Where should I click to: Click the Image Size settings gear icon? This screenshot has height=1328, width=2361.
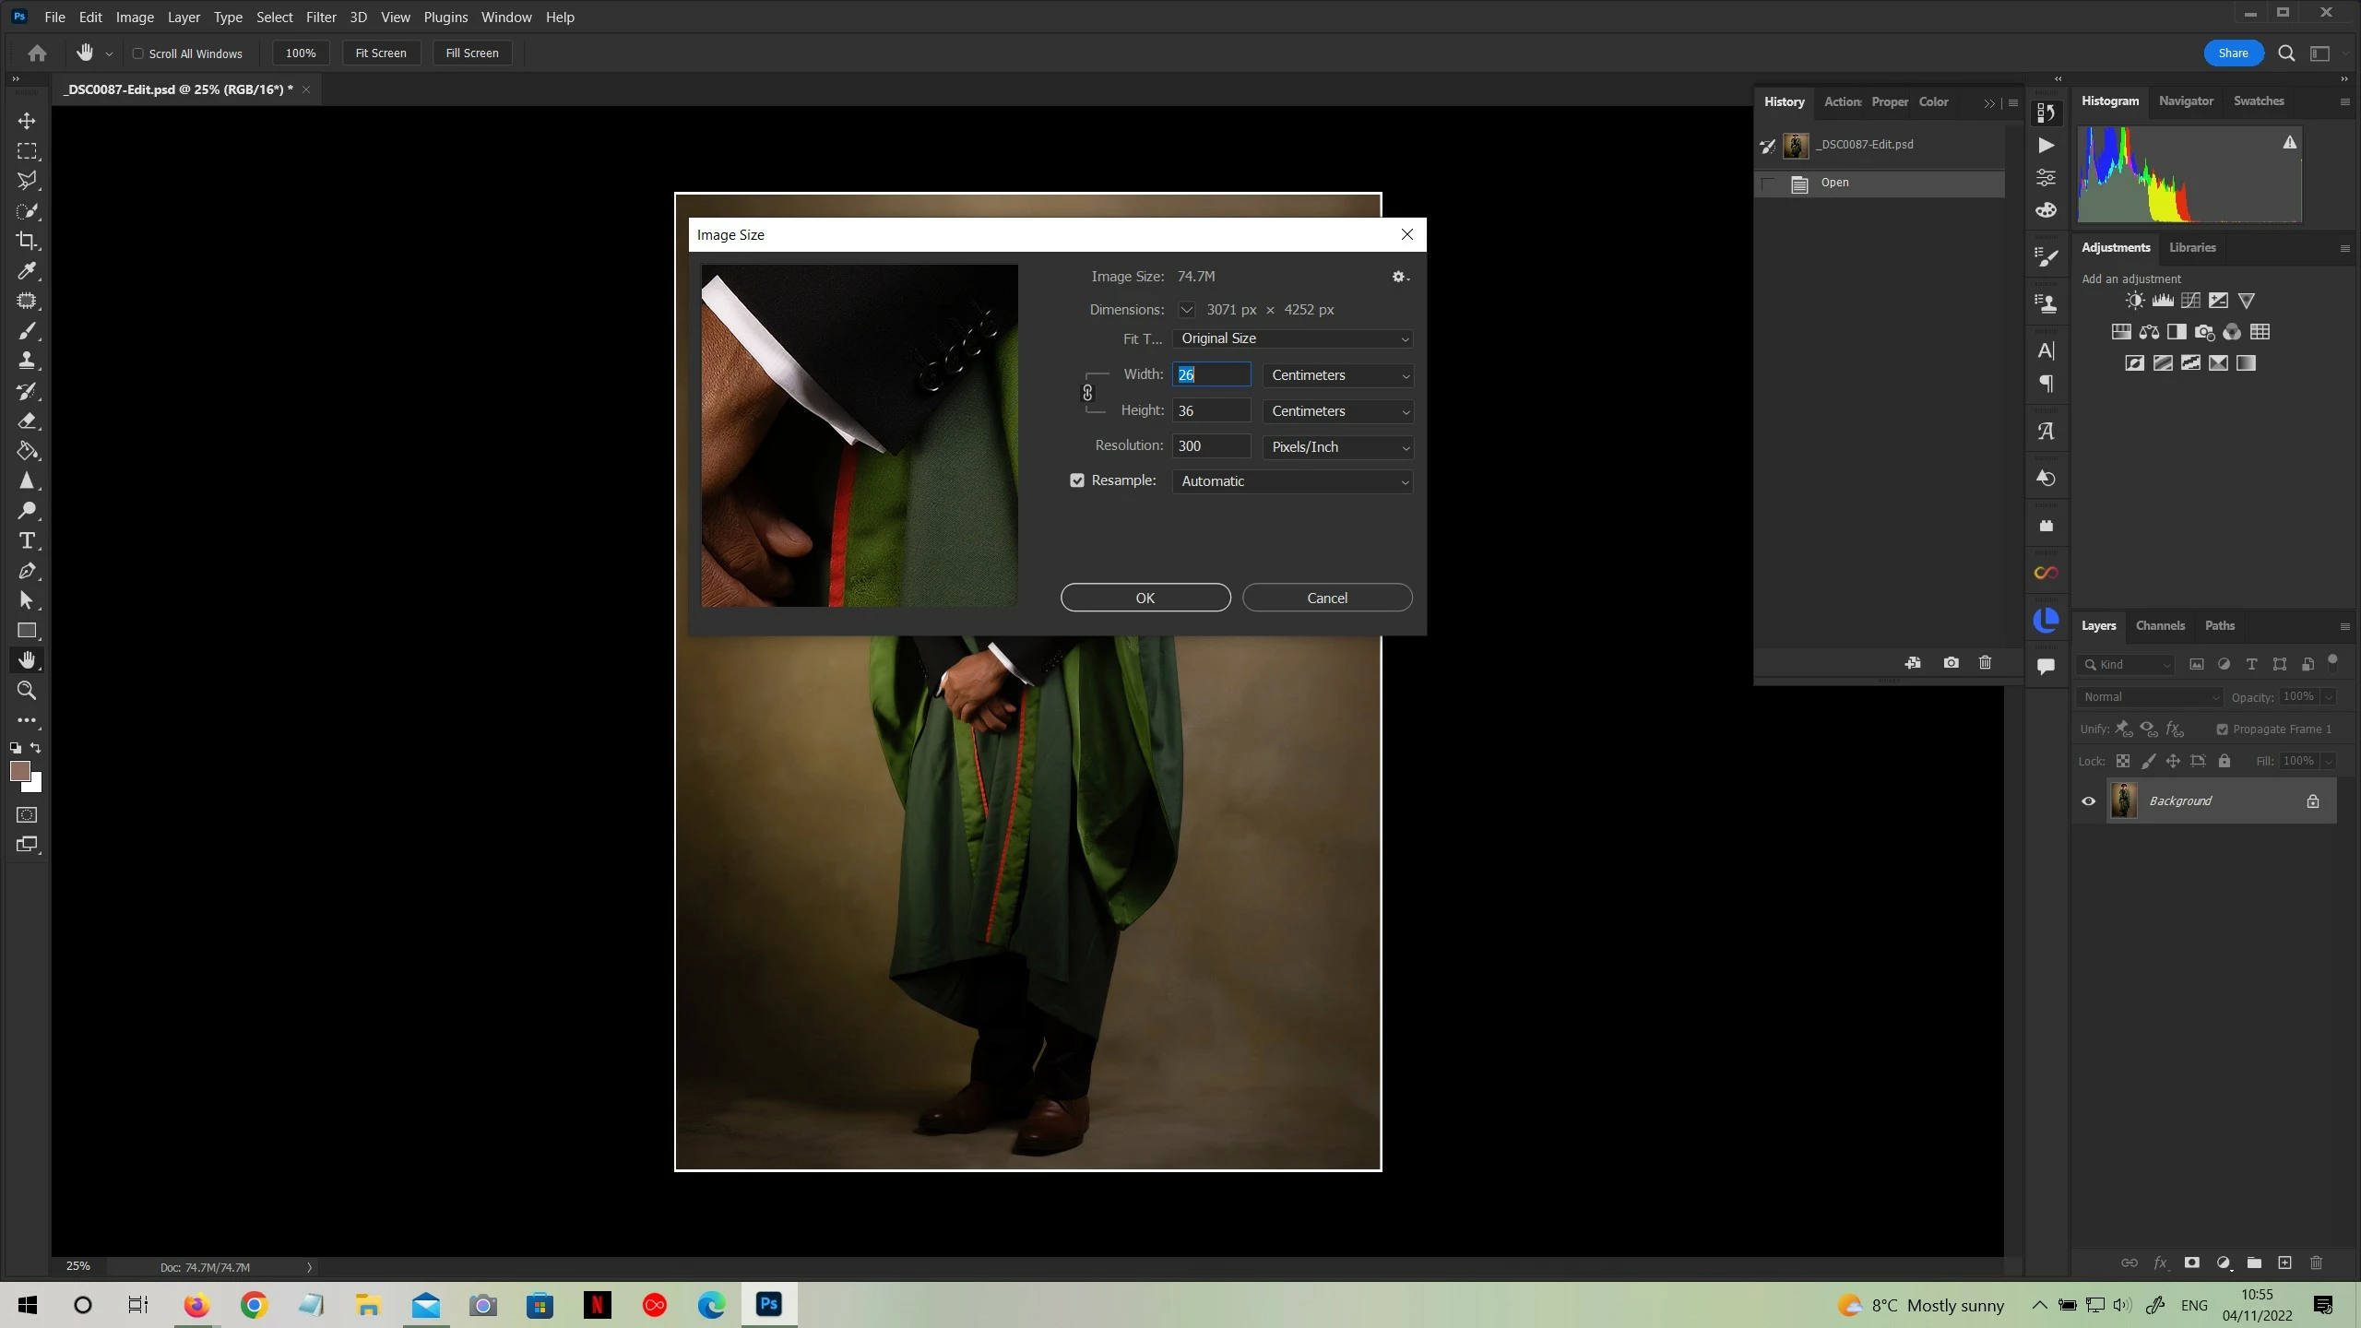pyautogui.click(x=1399, y=277)
